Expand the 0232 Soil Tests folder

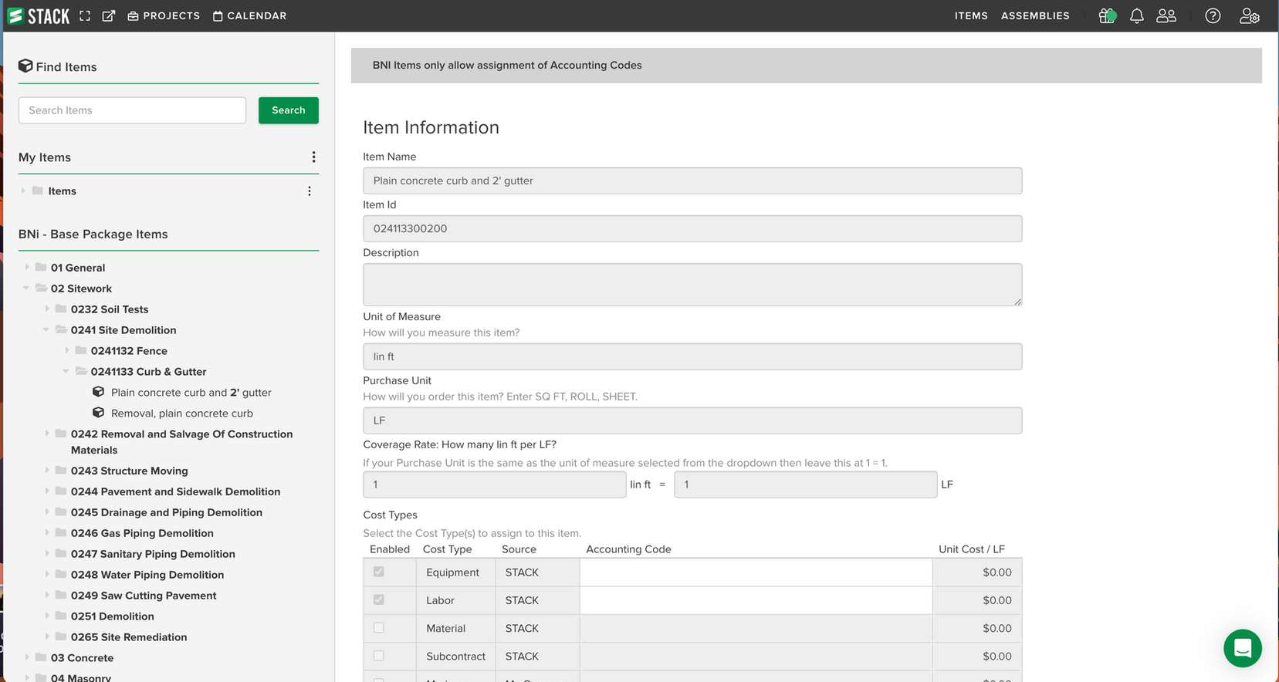point(47,309)
